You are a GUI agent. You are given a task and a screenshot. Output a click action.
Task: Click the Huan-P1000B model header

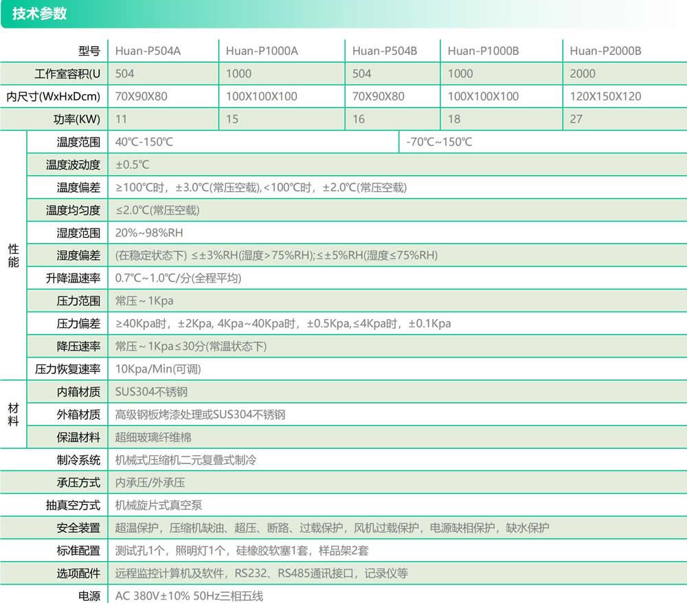483,51
